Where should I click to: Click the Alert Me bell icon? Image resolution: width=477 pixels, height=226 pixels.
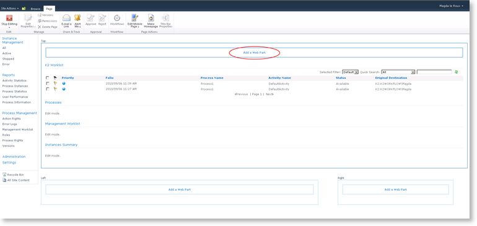(77, 17)
